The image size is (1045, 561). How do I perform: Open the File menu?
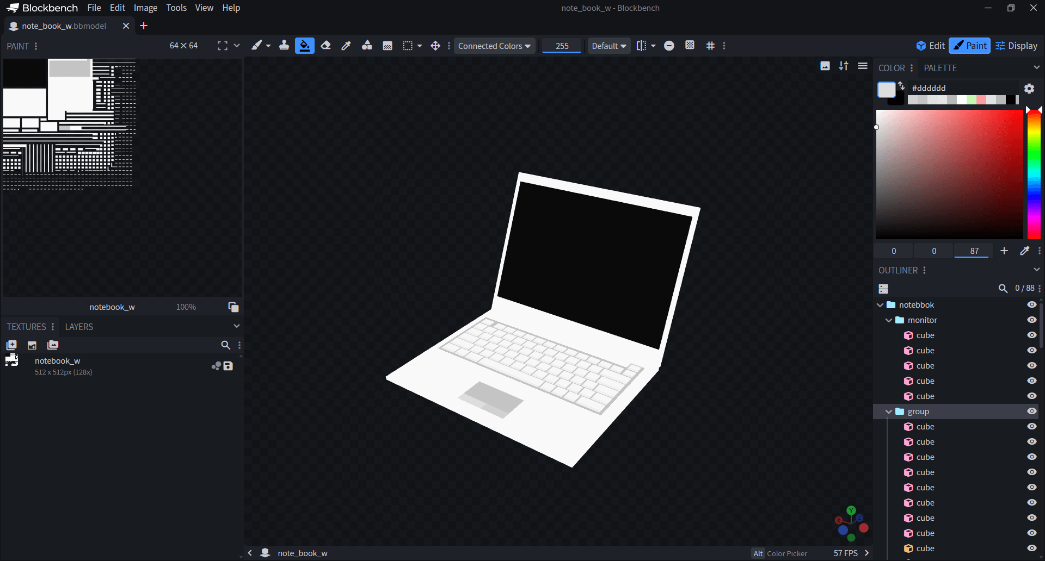[94, 8]
